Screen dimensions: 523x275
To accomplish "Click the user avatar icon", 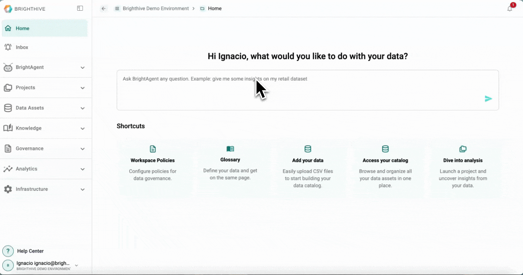I will (x=8, y=265).
